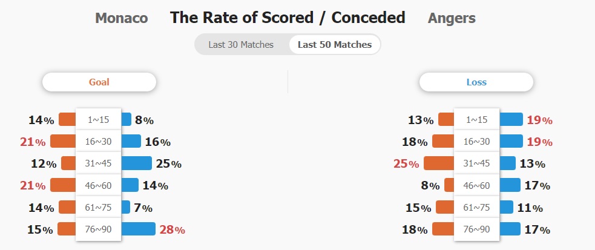Click the Loss chart's 31~45 label

click(476, 163)
